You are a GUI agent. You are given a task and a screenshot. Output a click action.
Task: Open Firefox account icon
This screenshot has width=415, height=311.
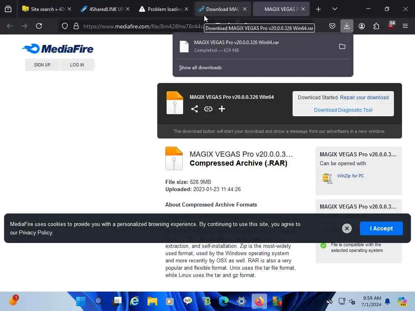362,26
